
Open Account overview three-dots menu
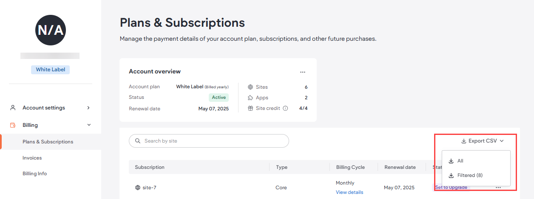coord(303,72)
